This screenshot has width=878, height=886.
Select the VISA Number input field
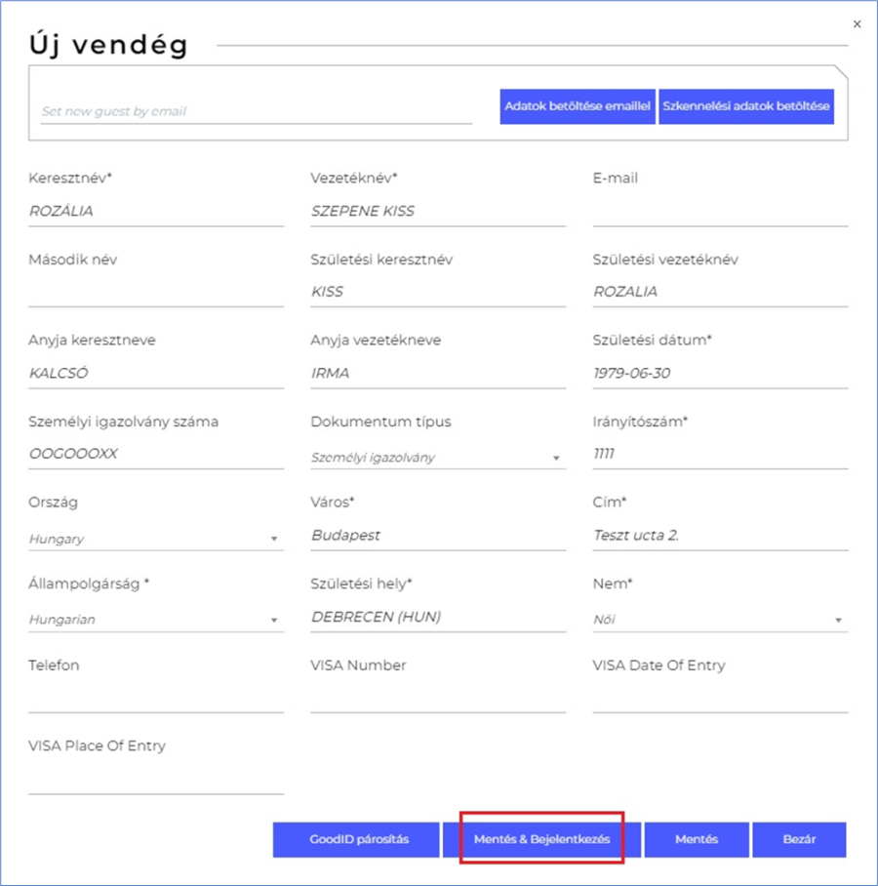(437, 698)
